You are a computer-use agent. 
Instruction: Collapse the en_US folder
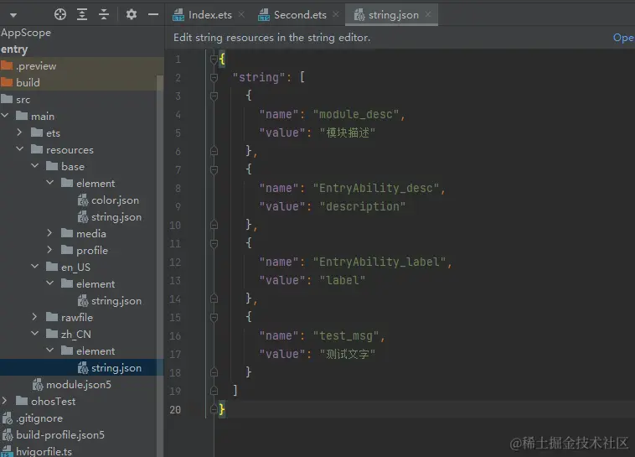pos(35,267)
